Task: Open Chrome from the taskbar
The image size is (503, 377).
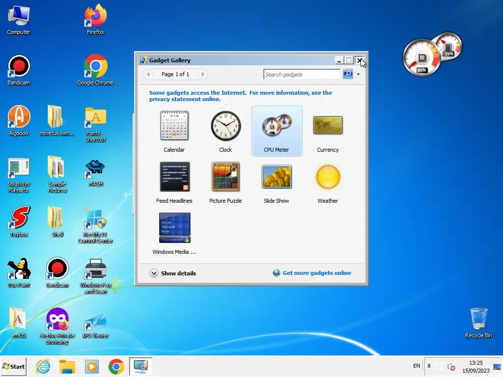Action: [116, 366]
